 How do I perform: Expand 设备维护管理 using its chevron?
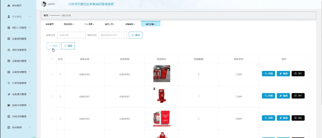click(30, 61)
